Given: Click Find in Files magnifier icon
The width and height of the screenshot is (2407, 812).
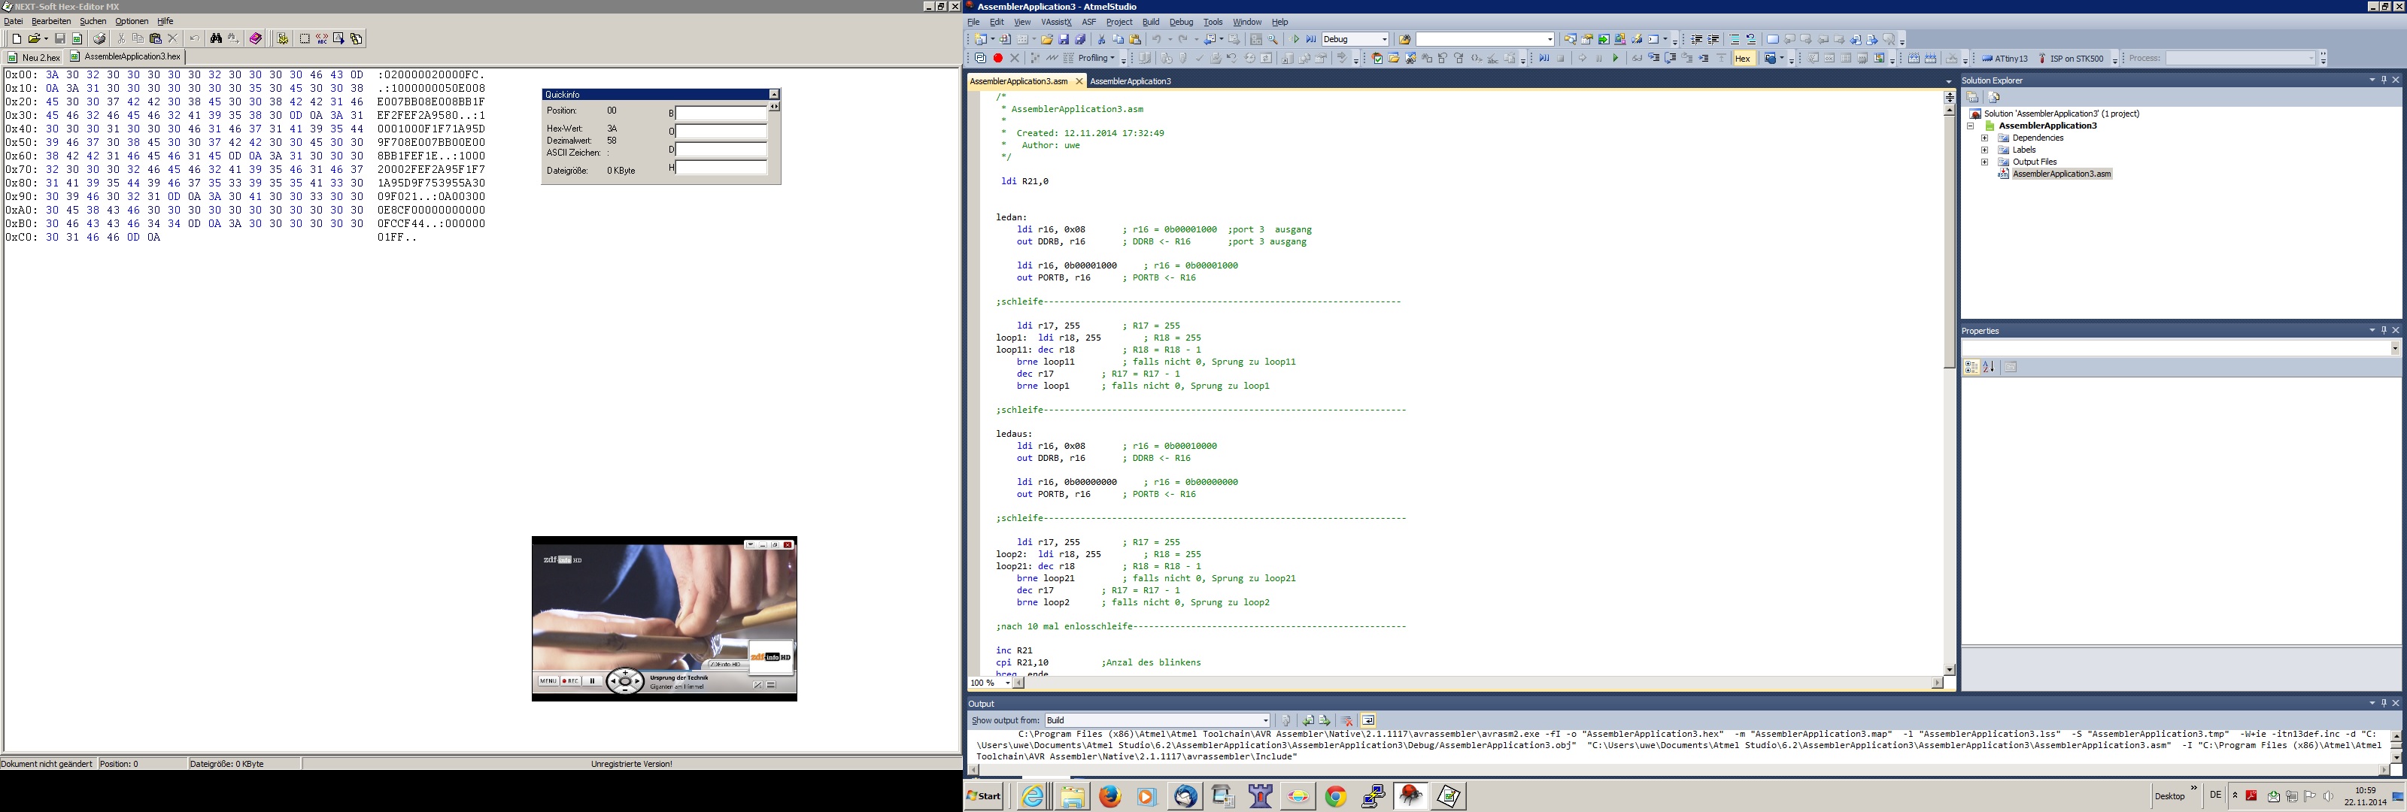Looking at the screenshot, I should pyautogui.click(x=1273, y=39).
